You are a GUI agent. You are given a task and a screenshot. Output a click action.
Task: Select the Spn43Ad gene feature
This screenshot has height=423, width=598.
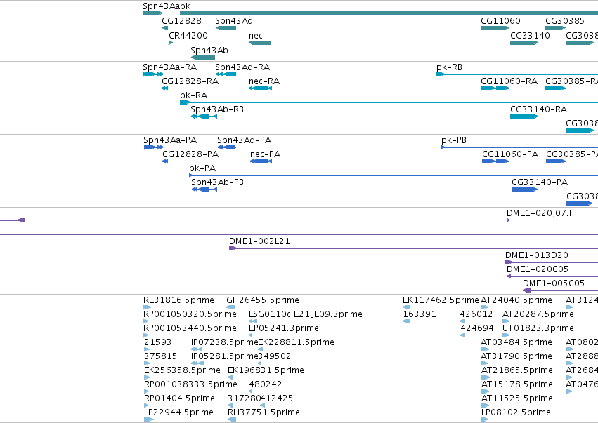click(226, 28)
